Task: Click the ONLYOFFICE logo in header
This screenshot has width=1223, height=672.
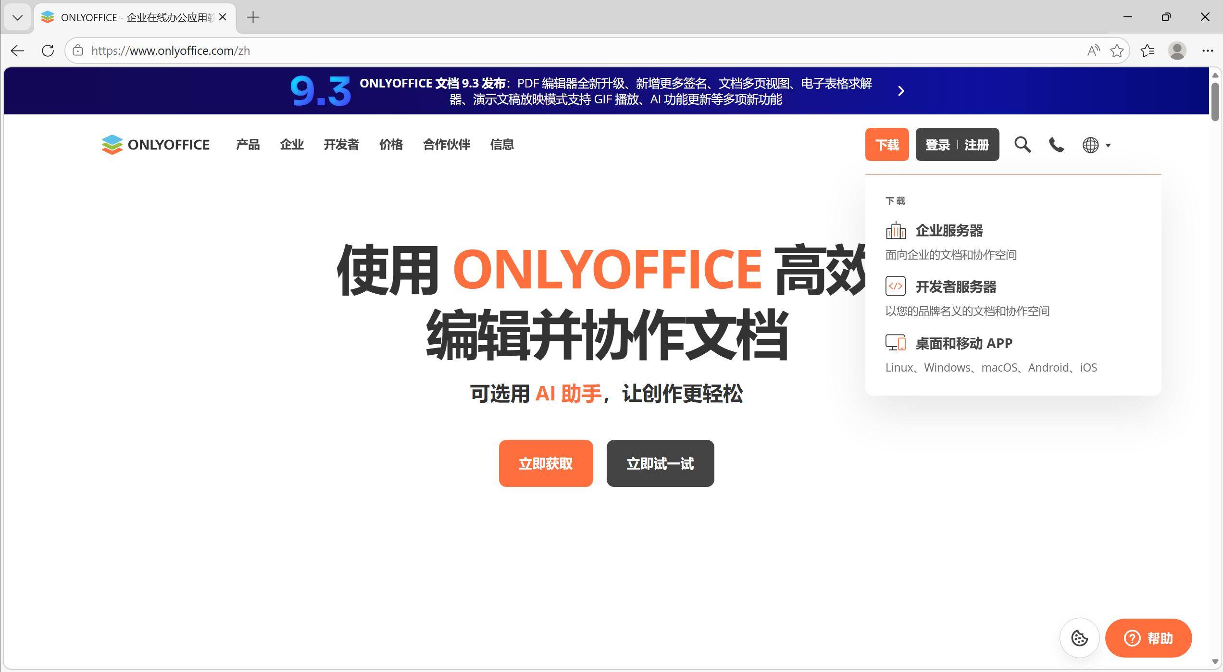Action: (x=155, y=145)
